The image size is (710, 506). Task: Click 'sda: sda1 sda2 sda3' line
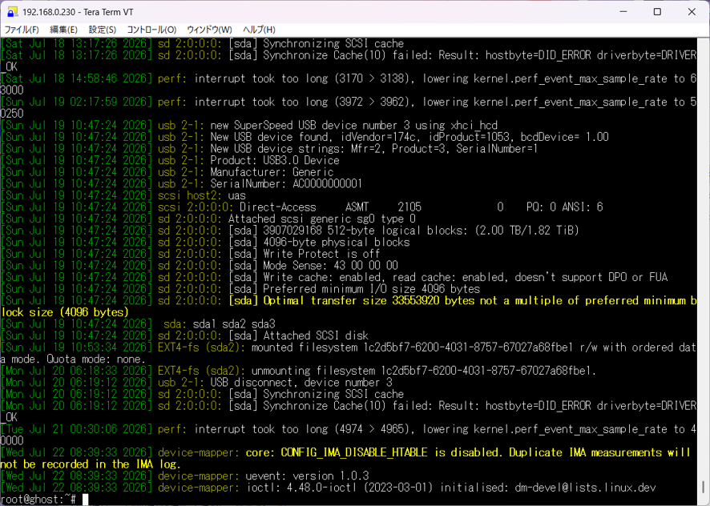219,324
